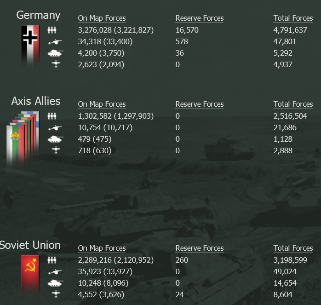The width and height of the screenshot is (321, 305).
Task: Select the Axis Allies tank icon
Action: (56, 139)
